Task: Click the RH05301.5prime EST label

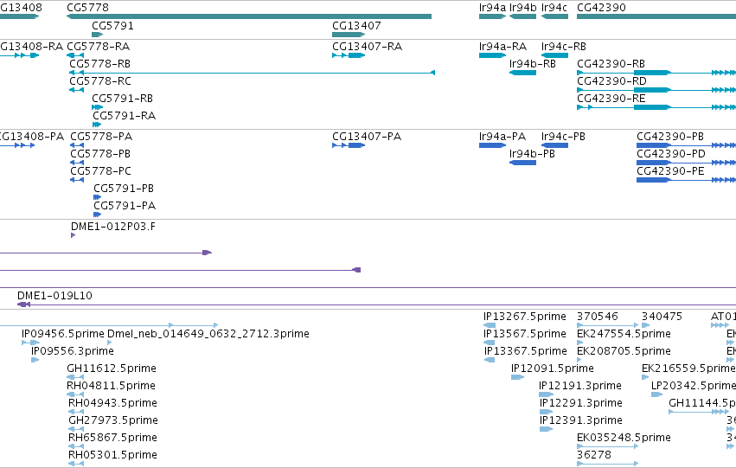Action: click(x=112, y=455)
